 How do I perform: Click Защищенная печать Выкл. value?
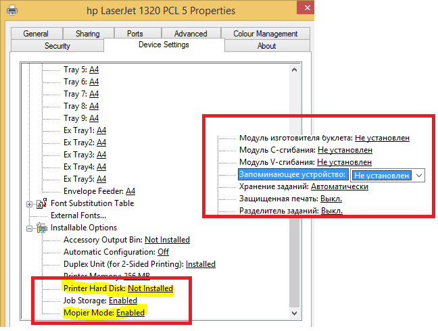point(331,199)
